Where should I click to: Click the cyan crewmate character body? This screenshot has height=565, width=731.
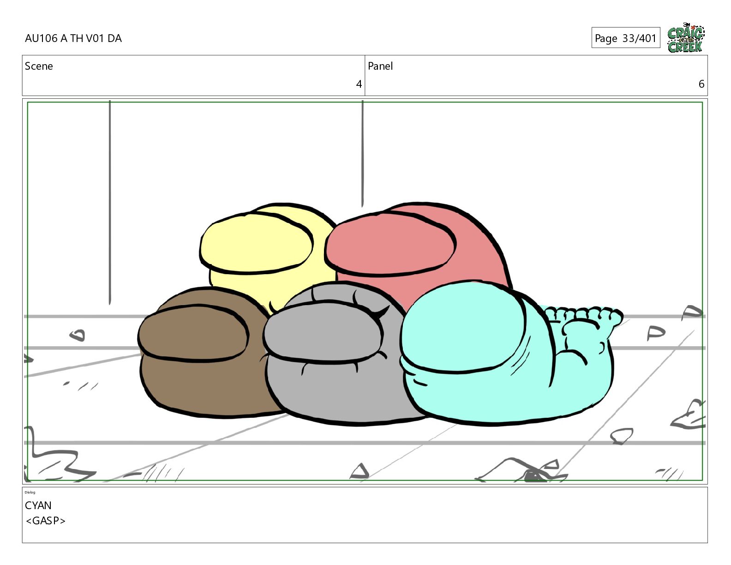coord(480,353)
